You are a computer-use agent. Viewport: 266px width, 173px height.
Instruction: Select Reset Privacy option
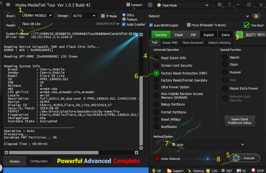156,119
